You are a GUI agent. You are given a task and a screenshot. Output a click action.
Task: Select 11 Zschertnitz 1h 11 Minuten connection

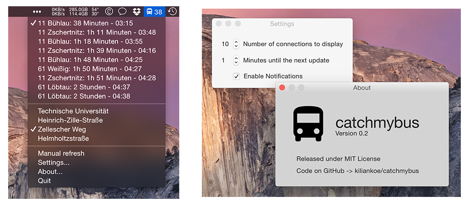pyautogui.click(x=97, y=32)
